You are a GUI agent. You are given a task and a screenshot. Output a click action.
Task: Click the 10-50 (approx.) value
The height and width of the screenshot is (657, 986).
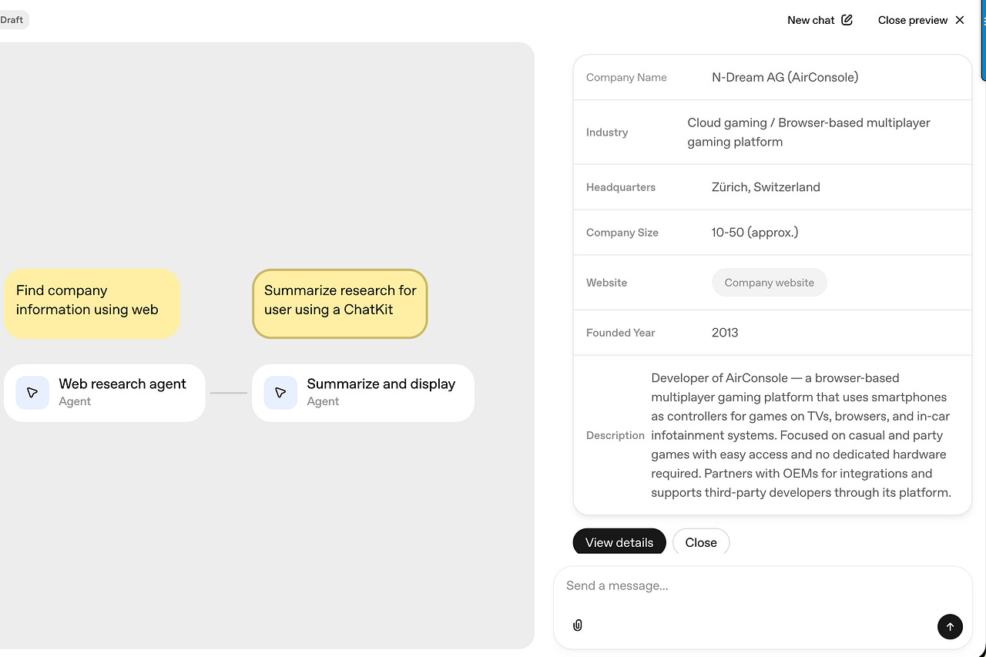(755, 233)
